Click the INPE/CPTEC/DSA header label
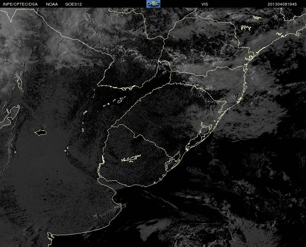 pos(20,4)
